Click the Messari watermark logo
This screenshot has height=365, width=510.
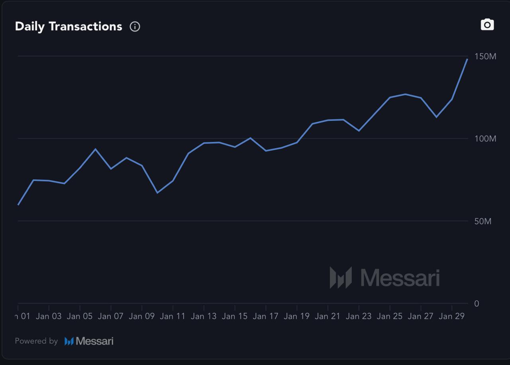(x=384, y=278)
